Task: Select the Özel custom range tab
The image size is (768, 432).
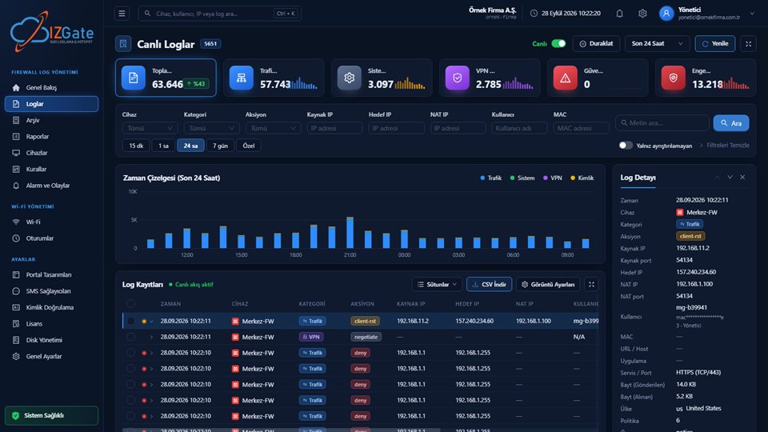Action: [x=249, y=146]
